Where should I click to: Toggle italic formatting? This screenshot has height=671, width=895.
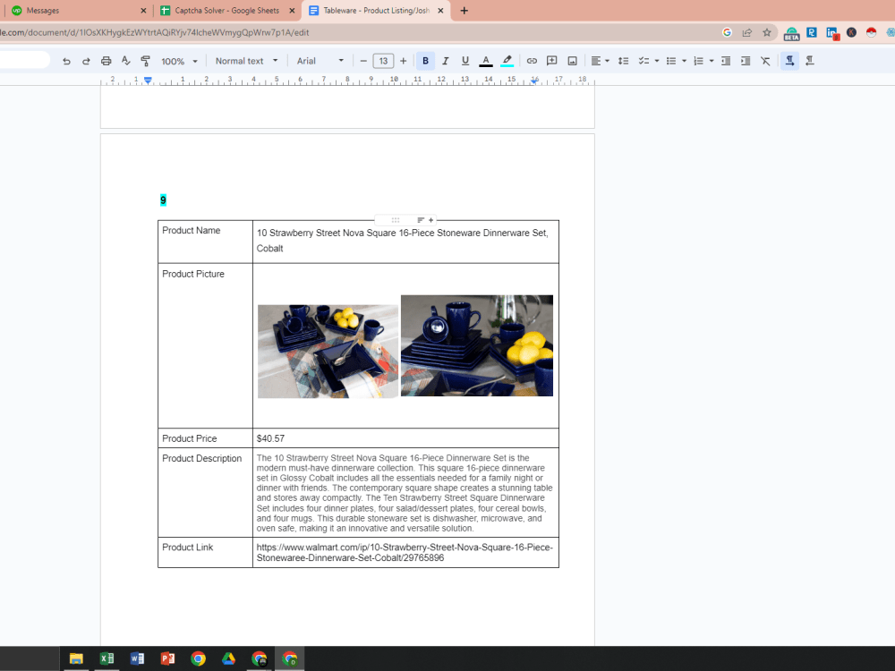tap(445, 61)
